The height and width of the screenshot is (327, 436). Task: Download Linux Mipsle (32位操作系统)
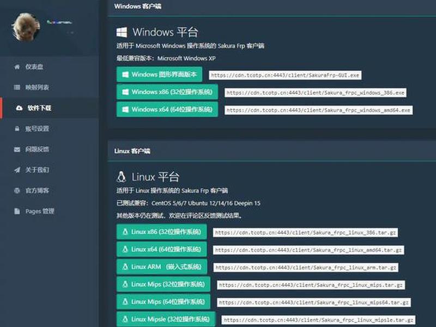click(x=166, y=319)
